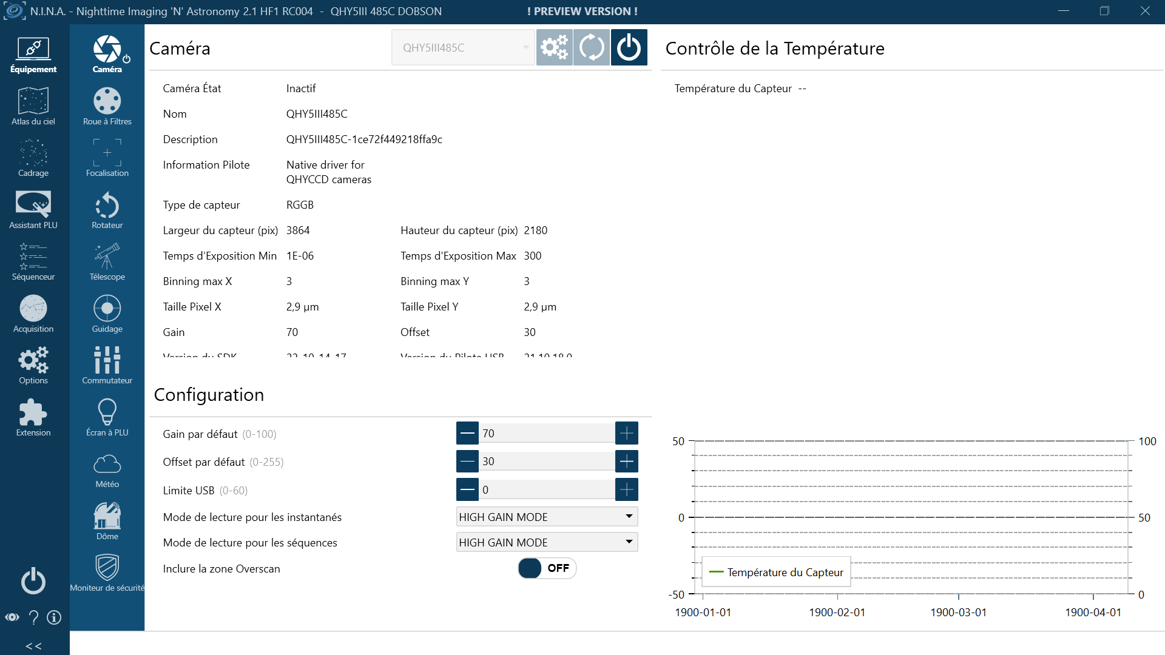
Task: Click the Limite USB input field
Action: pos(547,489)
